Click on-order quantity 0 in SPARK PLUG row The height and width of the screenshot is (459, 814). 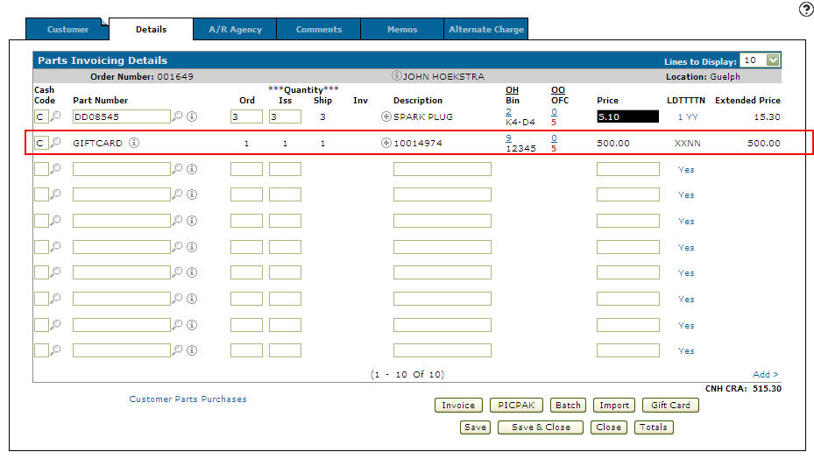click(554, 111)
